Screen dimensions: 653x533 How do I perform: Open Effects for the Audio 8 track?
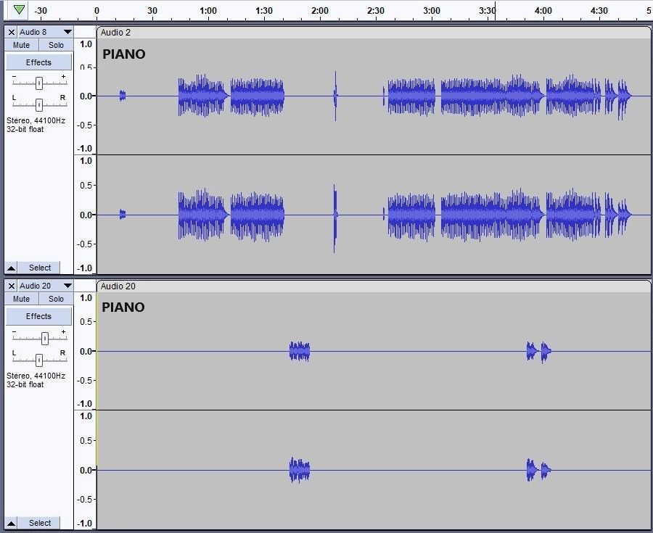click(39, 62)
